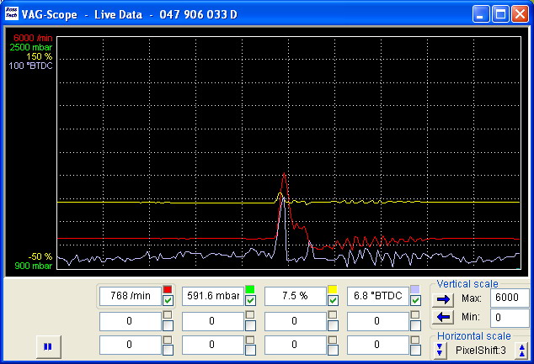Click the green color swatch for mbar
The width and height of the screenshot is (534, 364).
click(x=249, y=289)
